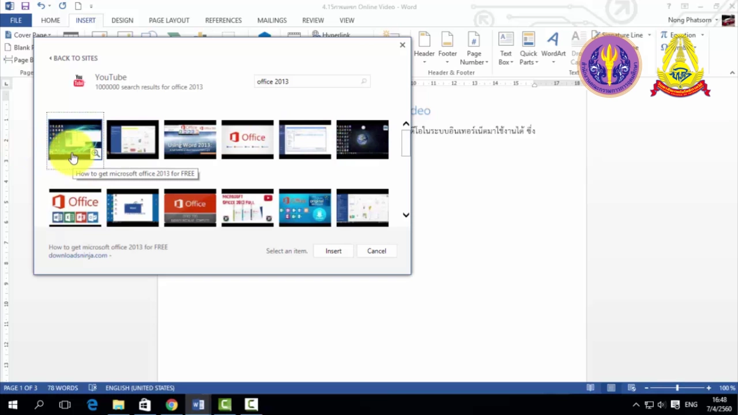The image size is (738, 415).
Task: Open File Explorer from taskbar
Action: (x=118, y=405)
